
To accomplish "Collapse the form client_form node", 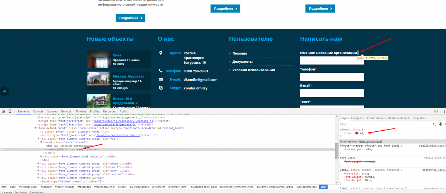I will tap(36, 128).
